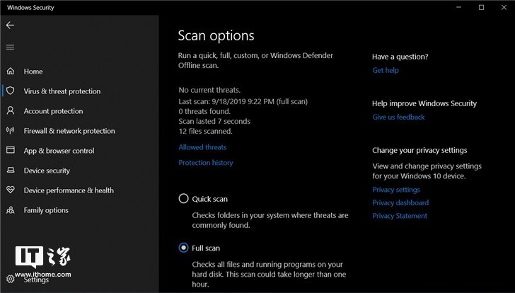Click the Device security icon

11,171
